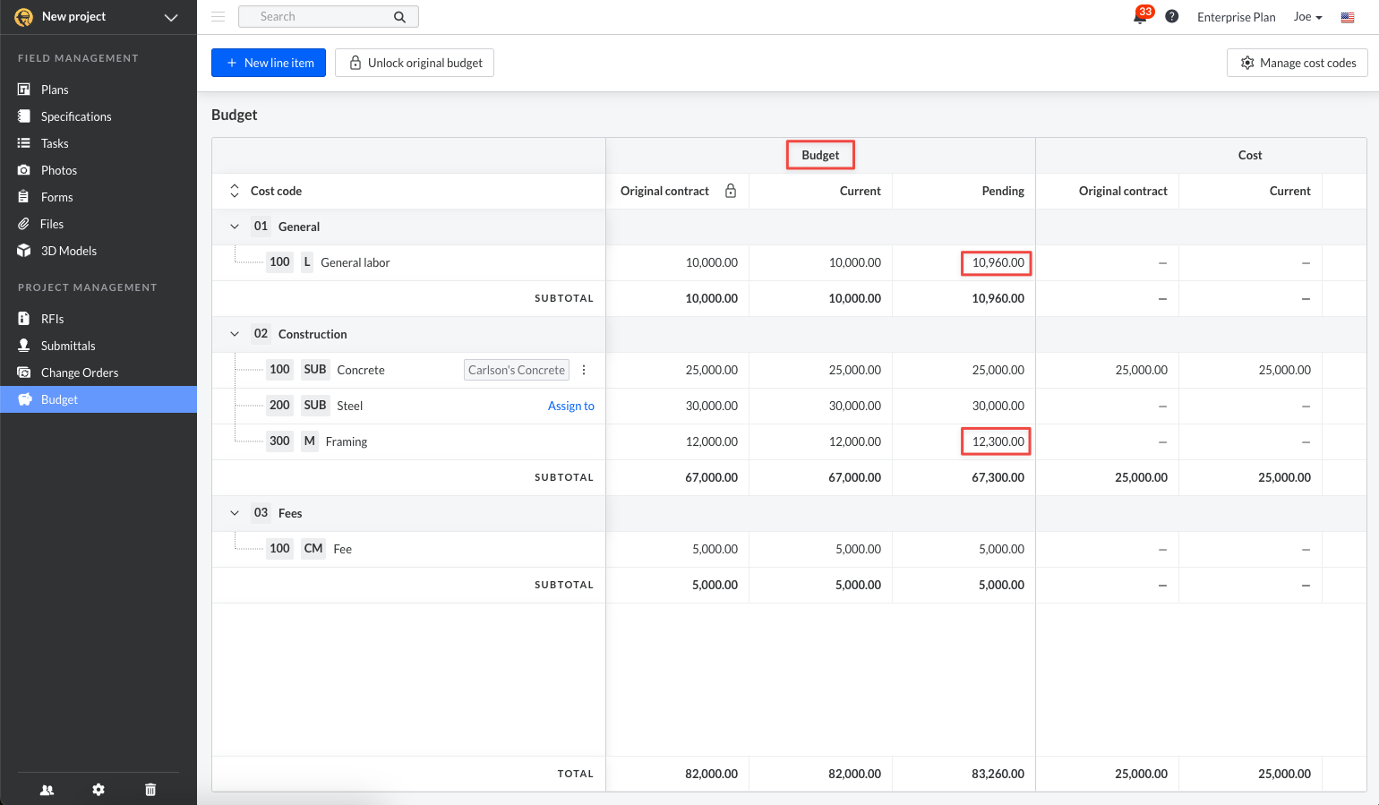Collapse the 02 Construction section
This screenshot has width=1379, height=805.
(x=235, y=334)
